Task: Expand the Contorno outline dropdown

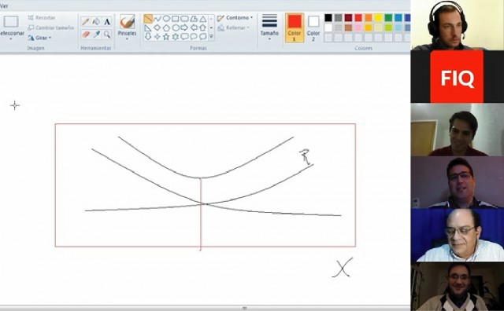Action: [x=235, y=18]
